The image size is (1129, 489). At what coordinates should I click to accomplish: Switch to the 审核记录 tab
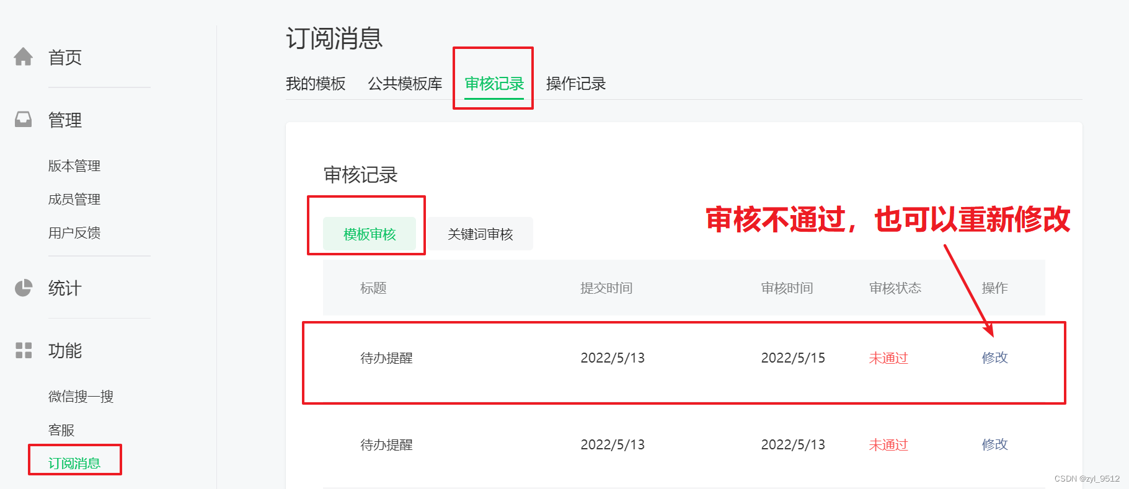point(494,84)
